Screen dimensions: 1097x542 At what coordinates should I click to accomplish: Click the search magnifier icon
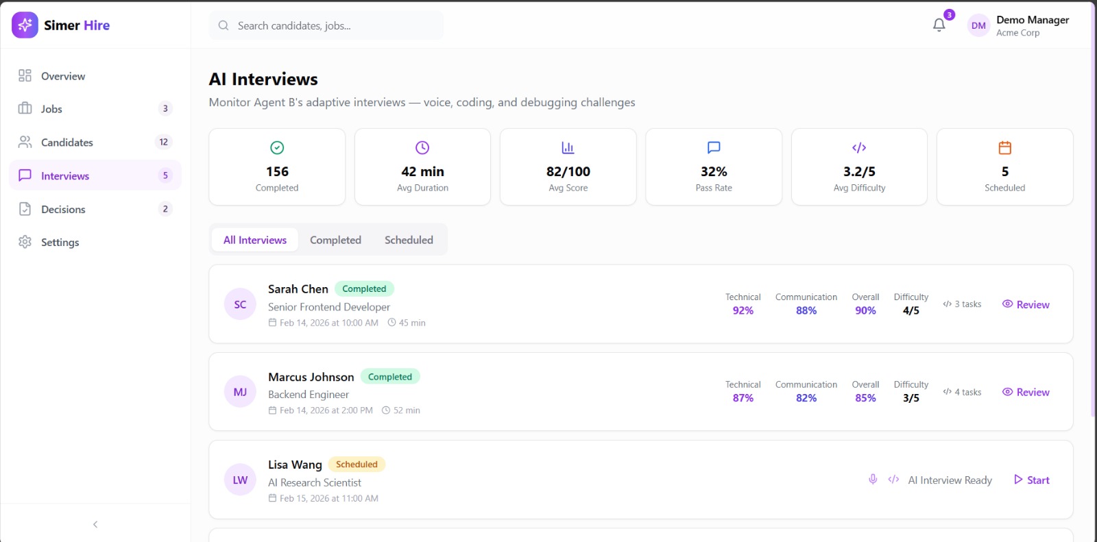coord(224,25)
